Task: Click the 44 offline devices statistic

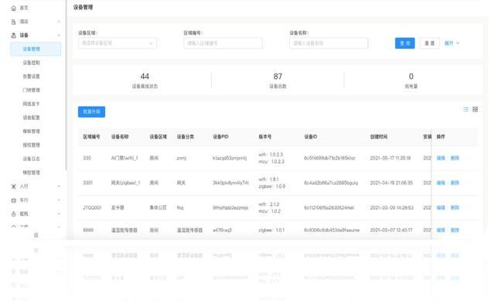Action: 145,80
